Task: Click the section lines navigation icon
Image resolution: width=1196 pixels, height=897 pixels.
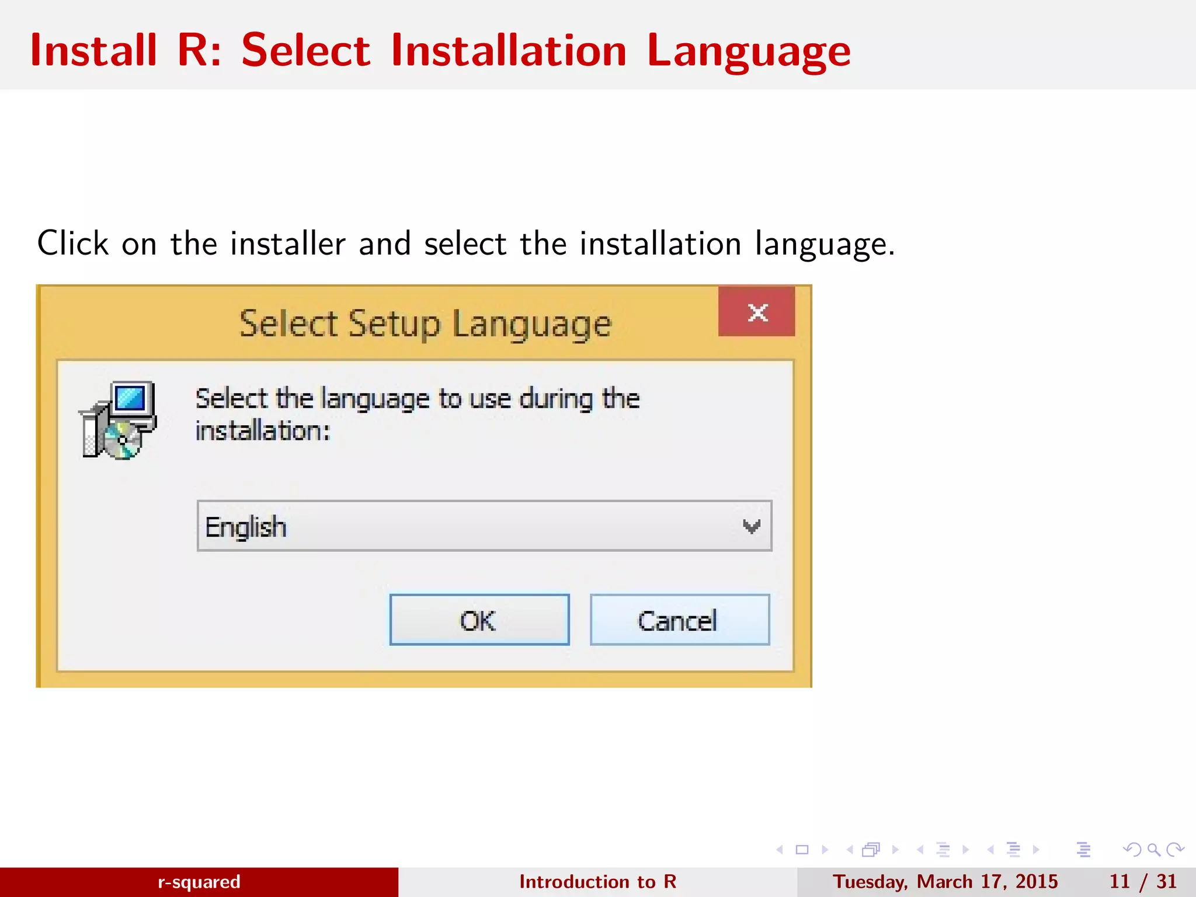Action: (1013, 850)
